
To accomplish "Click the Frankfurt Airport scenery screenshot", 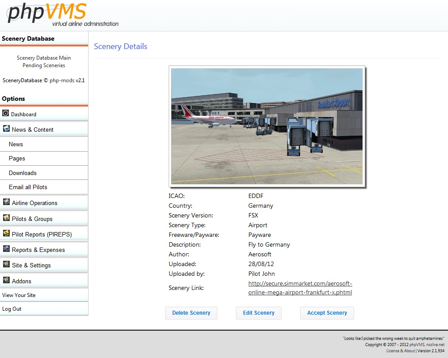I will tap(267, 126).
